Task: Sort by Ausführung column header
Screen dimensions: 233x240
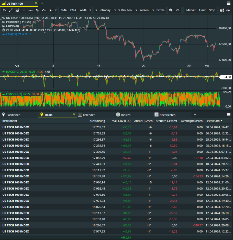Action: pyautogui.click(x=97, y=121)
